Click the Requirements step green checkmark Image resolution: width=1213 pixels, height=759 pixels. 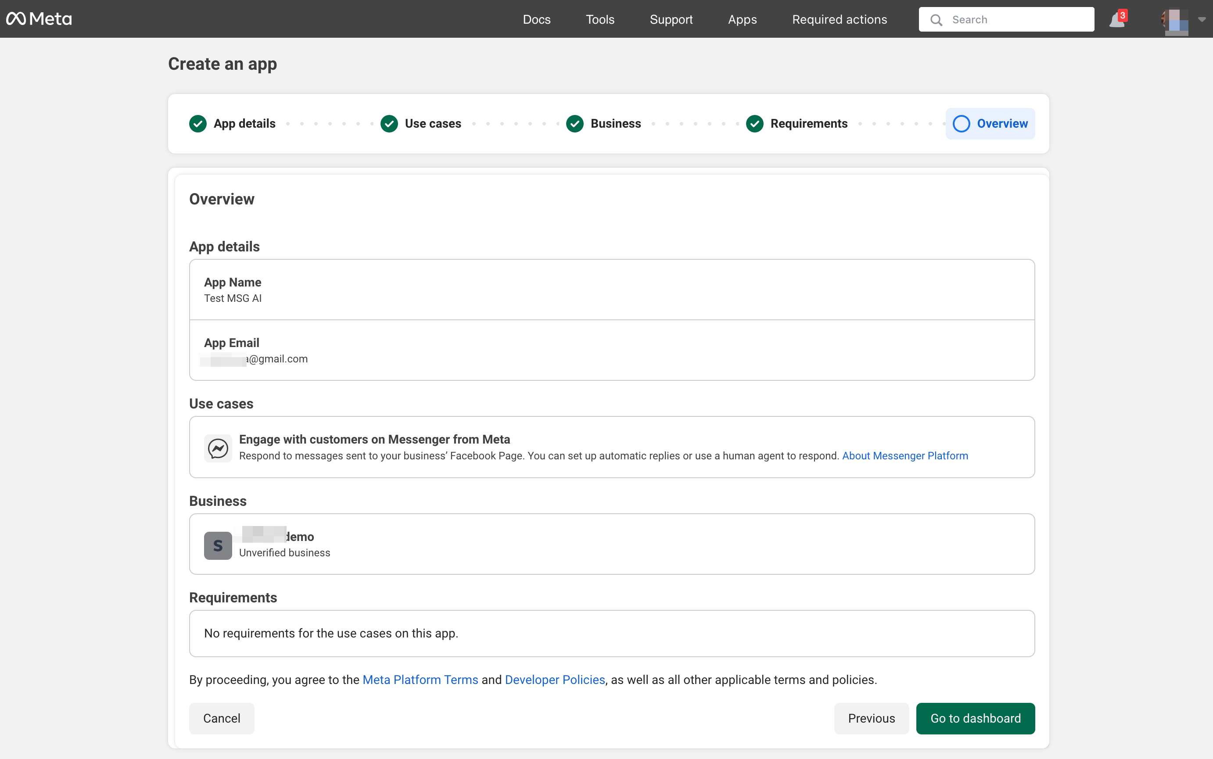pos(754,123)
